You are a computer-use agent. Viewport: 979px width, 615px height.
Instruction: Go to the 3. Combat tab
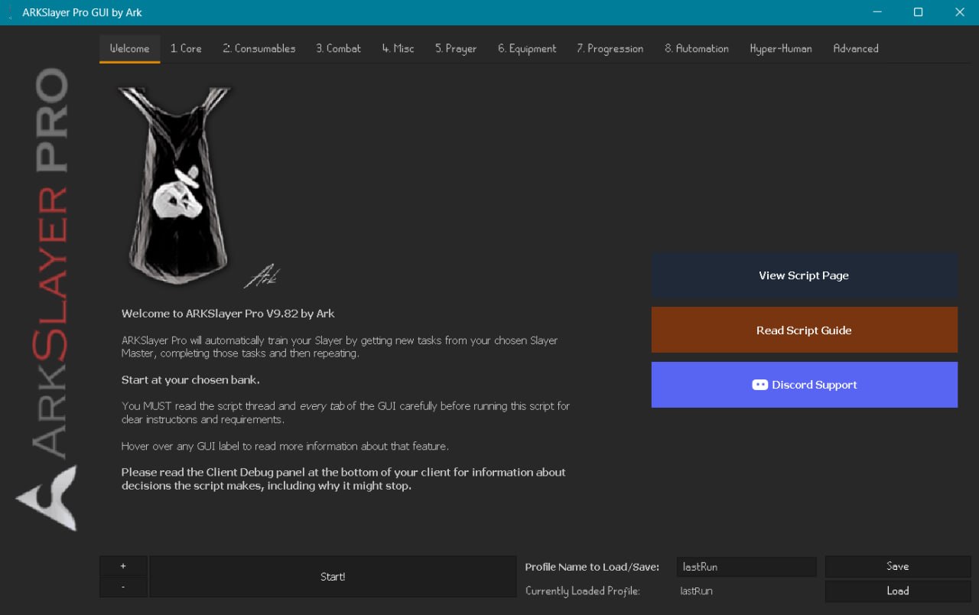tap(339, 48)
